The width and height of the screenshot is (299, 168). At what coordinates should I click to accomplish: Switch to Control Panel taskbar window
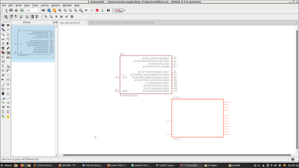(44, 165)
